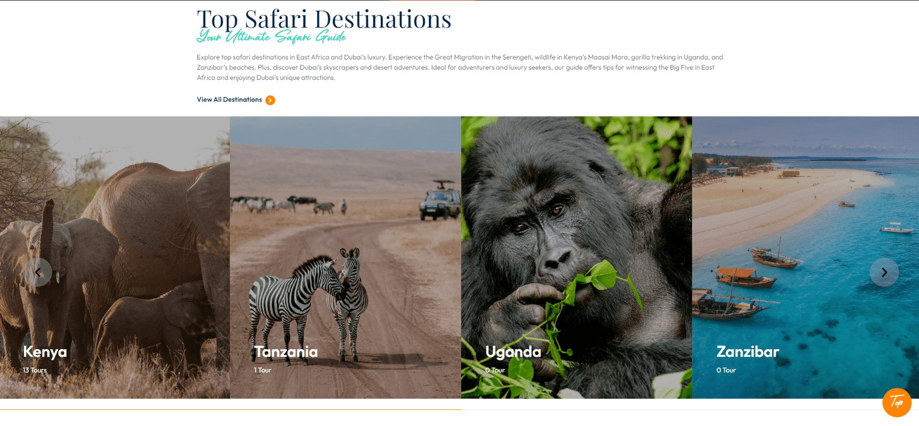Click the orange Top scroll-up button

[897, 402]
